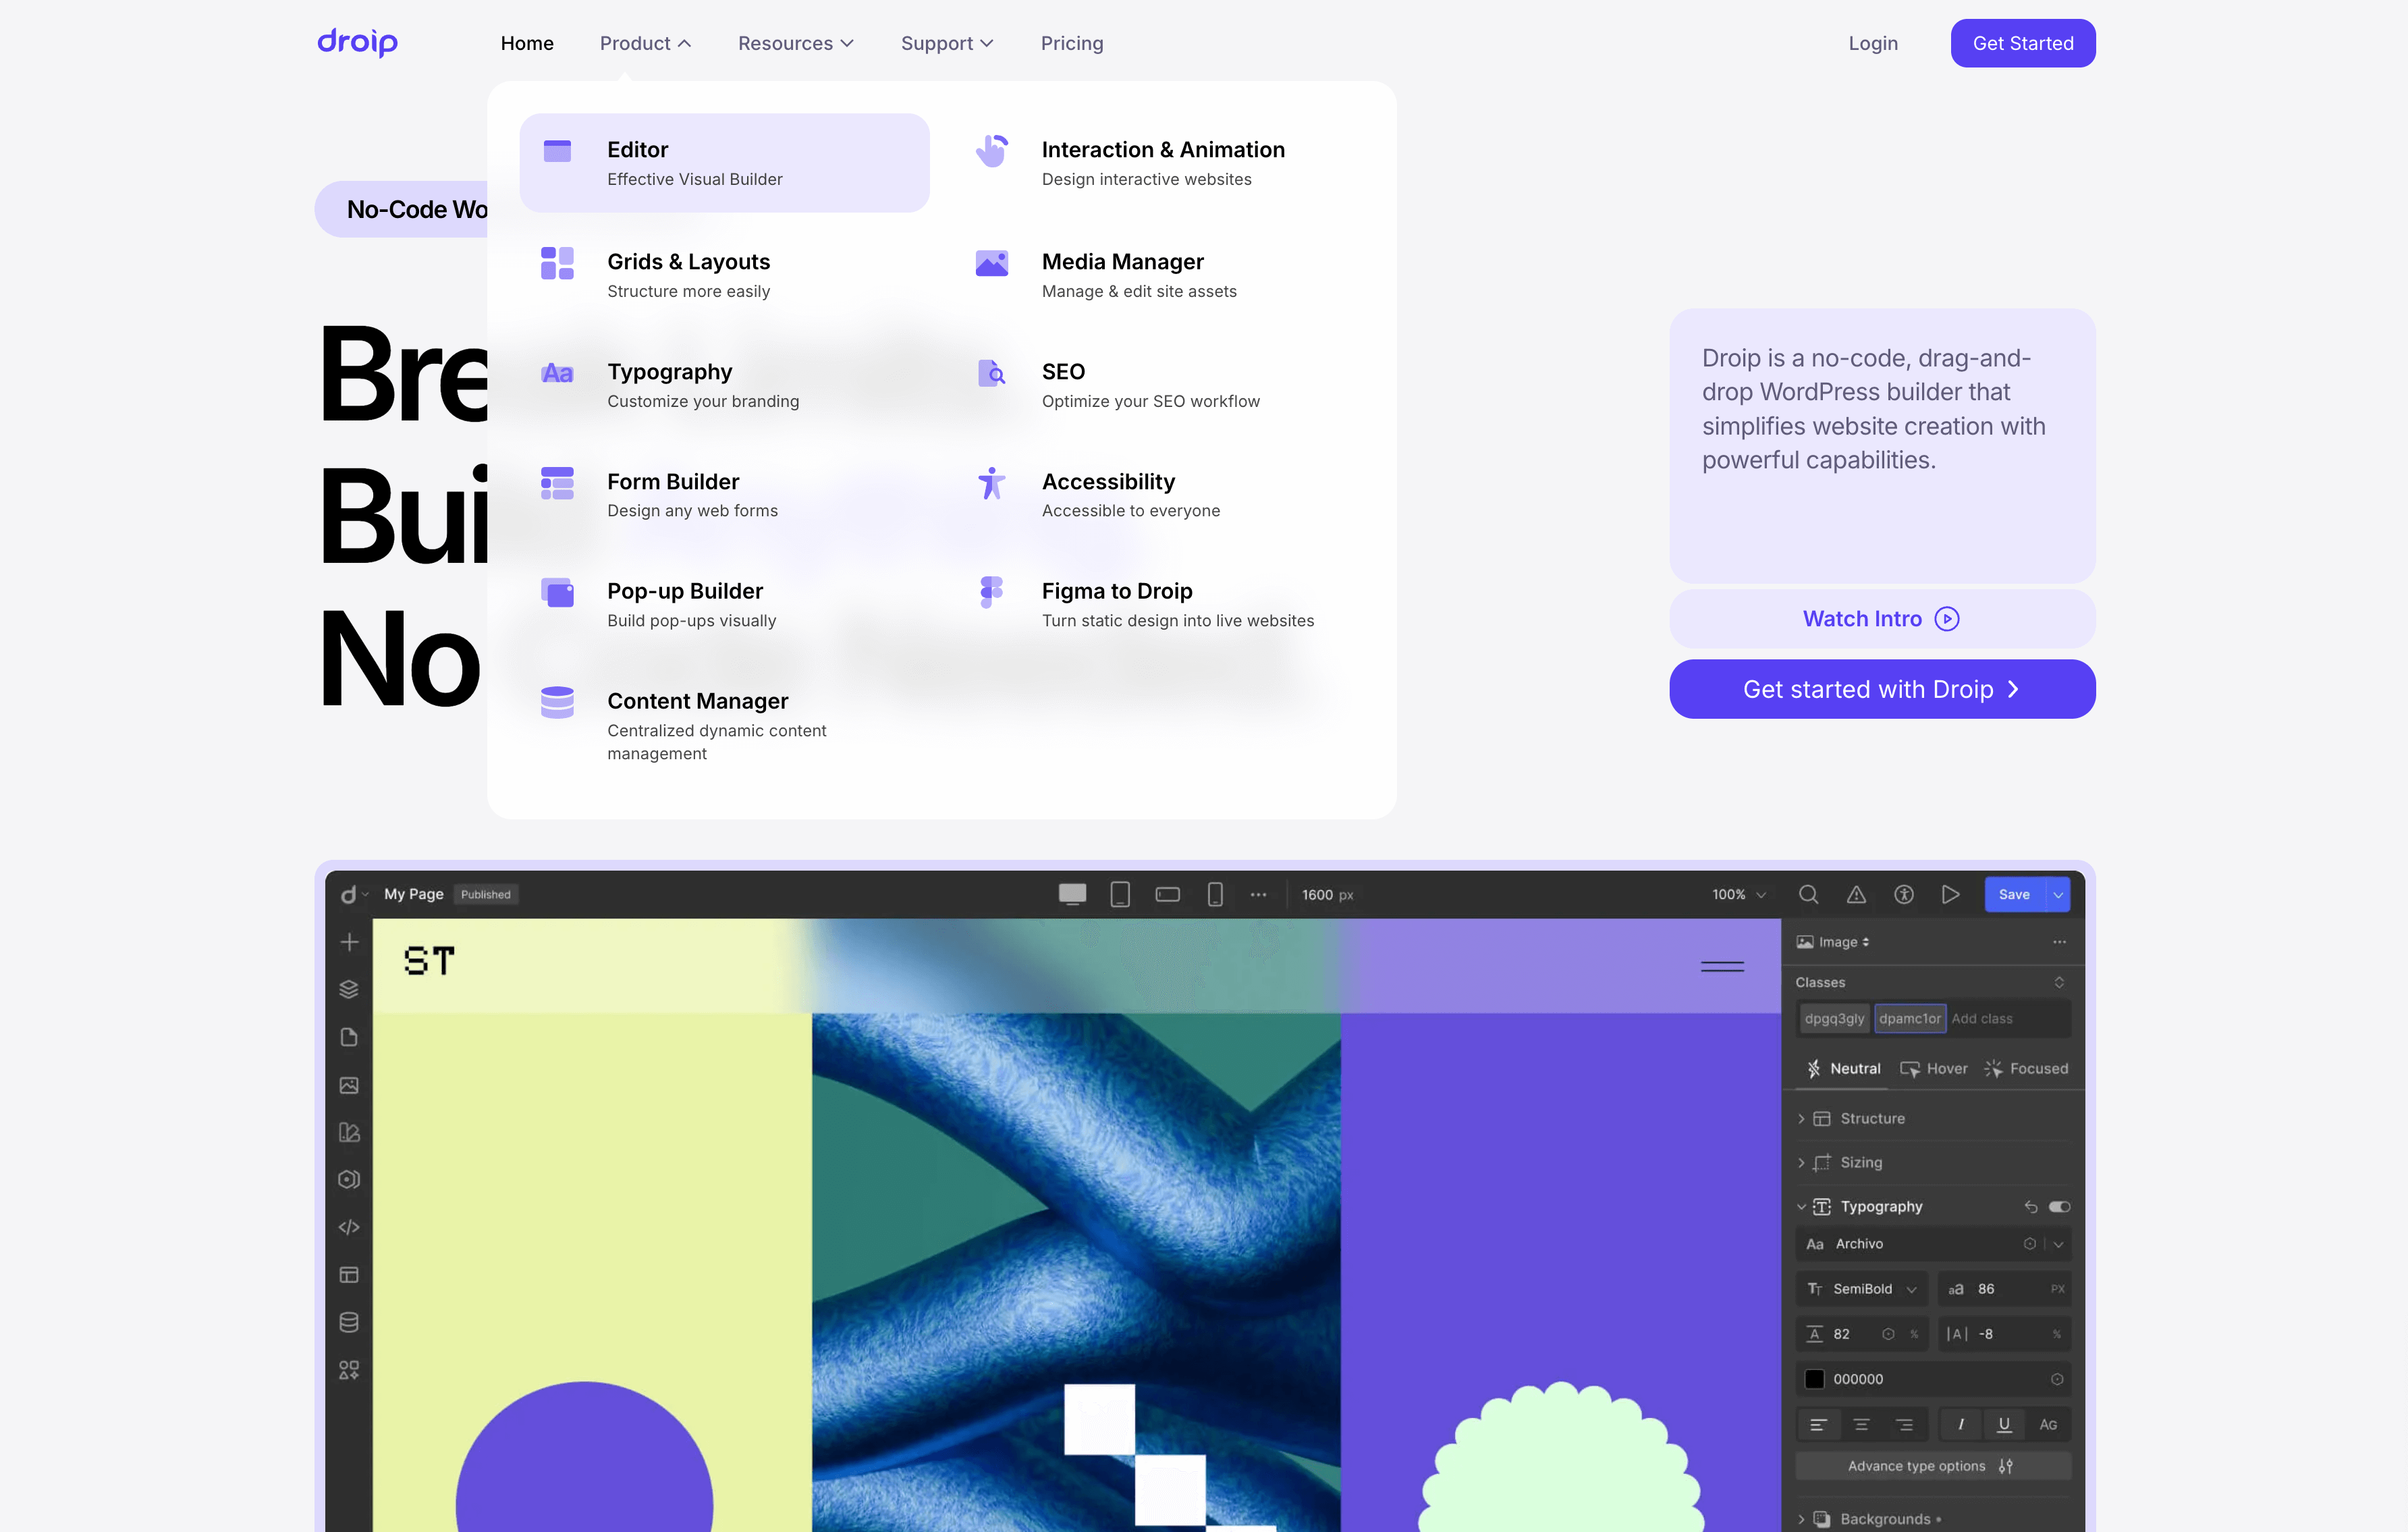
Task: Click the warning triangle icon in editor toolbar
Action: 1856,894
